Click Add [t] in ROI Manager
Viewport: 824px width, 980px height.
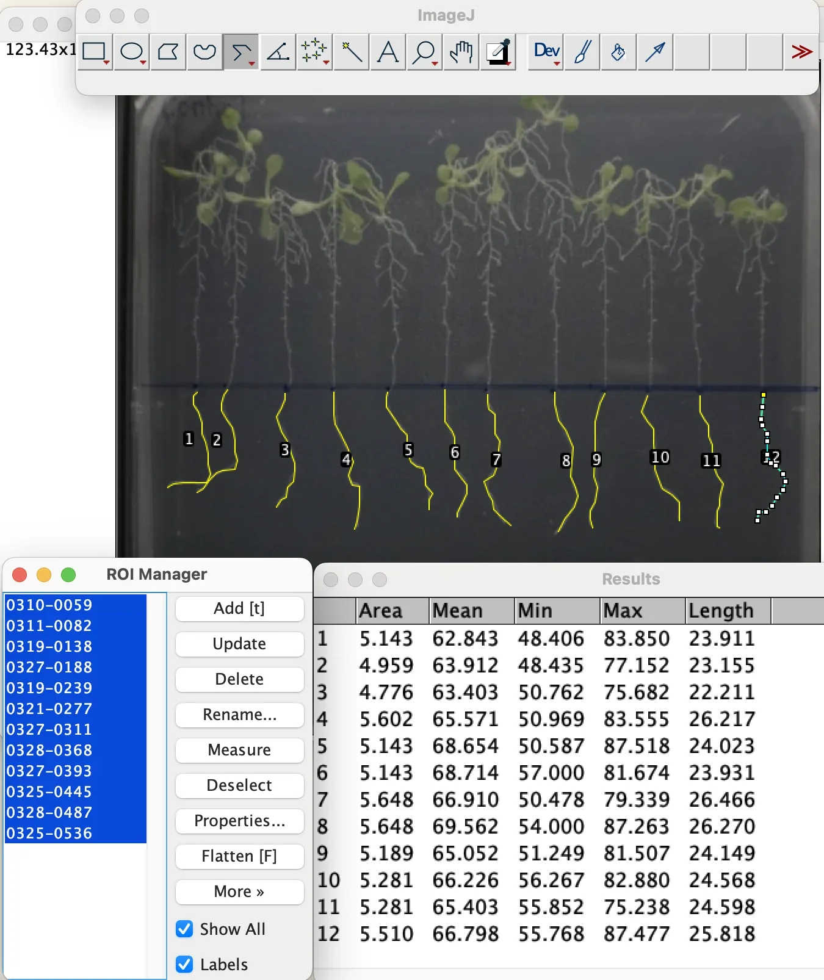239,608
